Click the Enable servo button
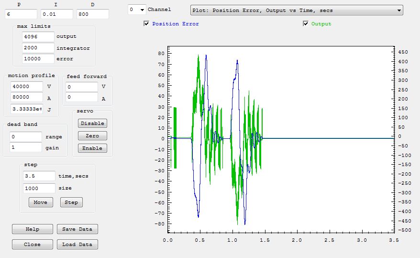This screenshot has width=420, height=258. click(92, 148)
